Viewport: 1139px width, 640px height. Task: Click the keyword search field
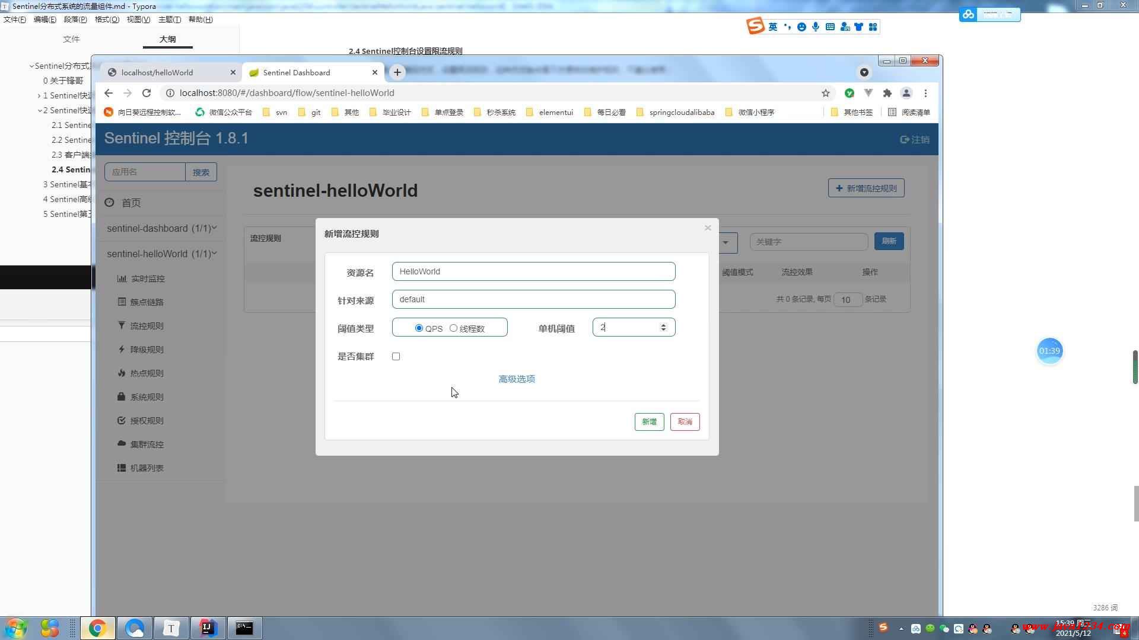click(809, 242)
